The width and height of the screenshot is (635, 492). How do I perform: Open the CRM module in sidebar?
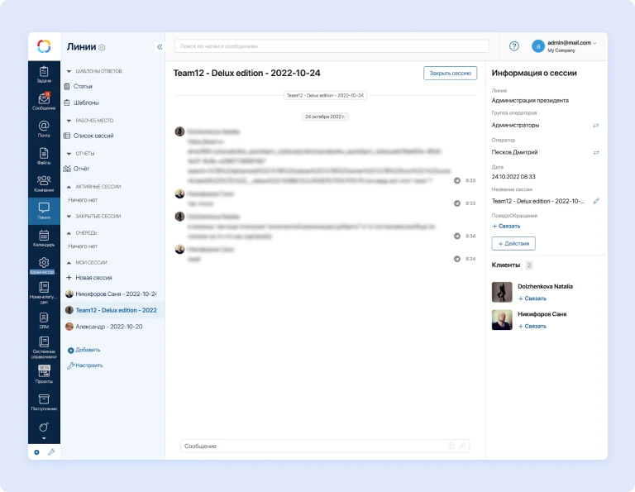tap(44, 320)
